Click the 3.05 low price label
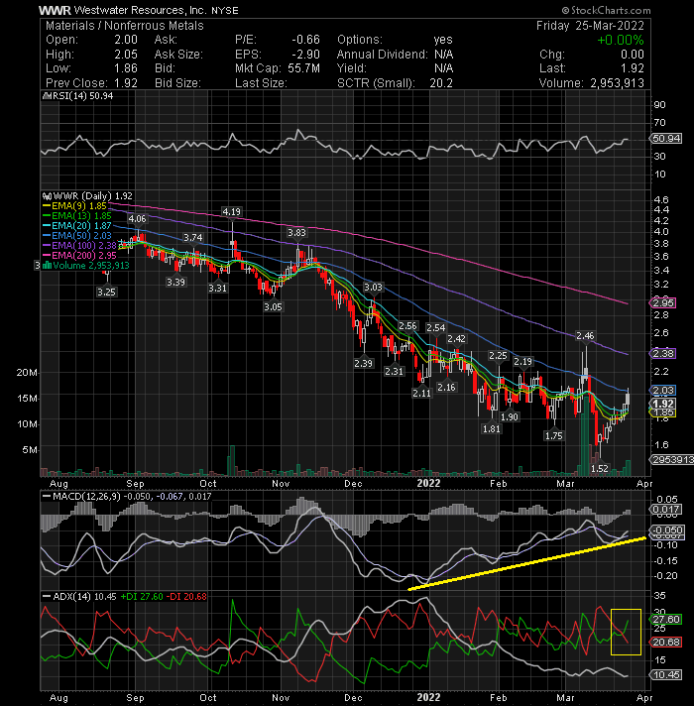The height and width of the screenshot is (706, 694). [x=273, y=307]
